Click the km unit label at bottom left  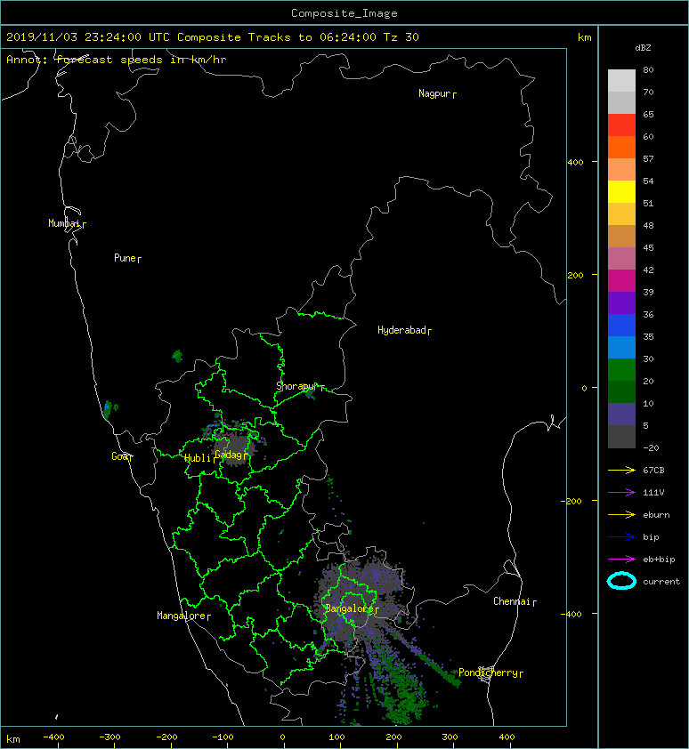pos(13,739)
